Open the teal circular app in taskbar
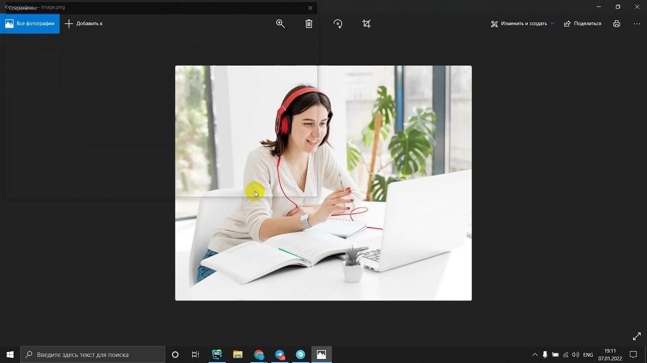Image resolution: width=647 pixels, height=363 pixels. point(300,354)
